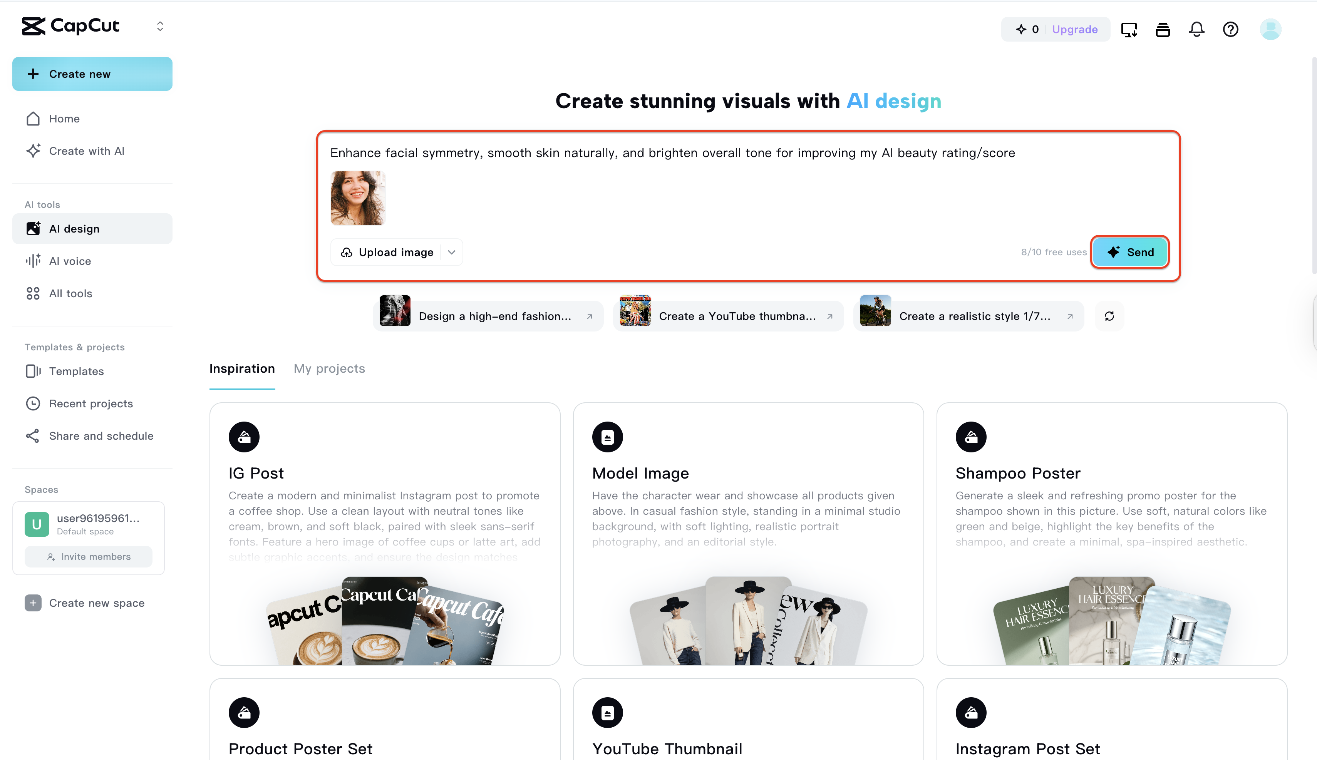
Task: Click the desktop download icon
Action: (x=1129, y=29)
